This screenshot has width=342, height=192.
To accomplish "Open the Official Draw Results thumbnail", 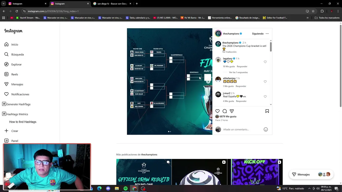I will (x=144, y=172).
